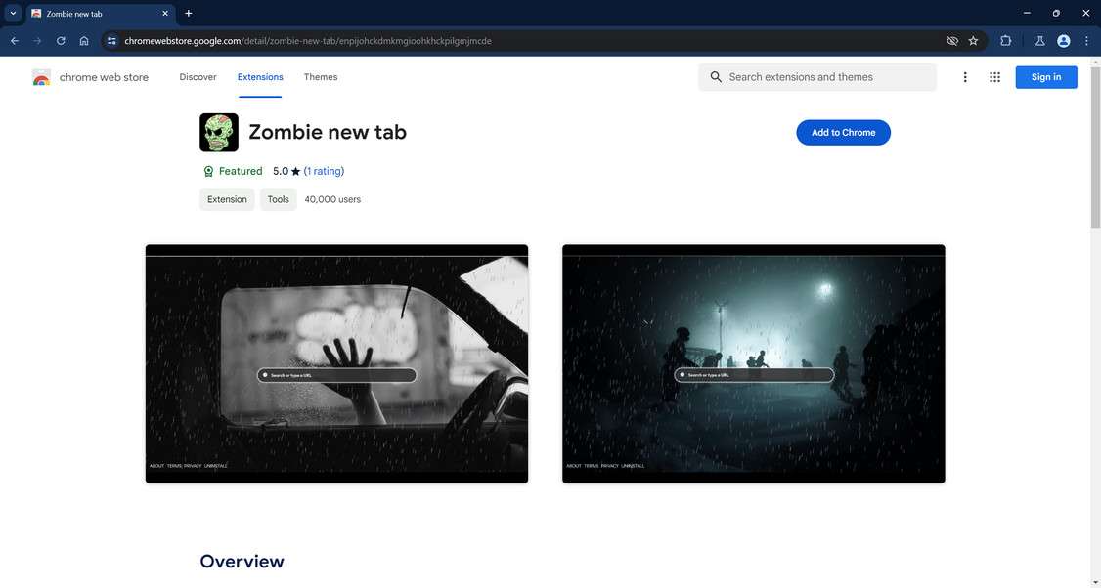Viewport: 1101px width, 588px height.
Task: Click the chrome web store logo
Action: click(41, 76)
